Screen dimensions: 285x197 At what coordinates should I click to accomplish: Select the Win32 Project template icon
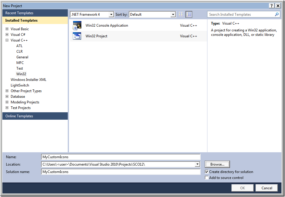click(x=77, y=36)
